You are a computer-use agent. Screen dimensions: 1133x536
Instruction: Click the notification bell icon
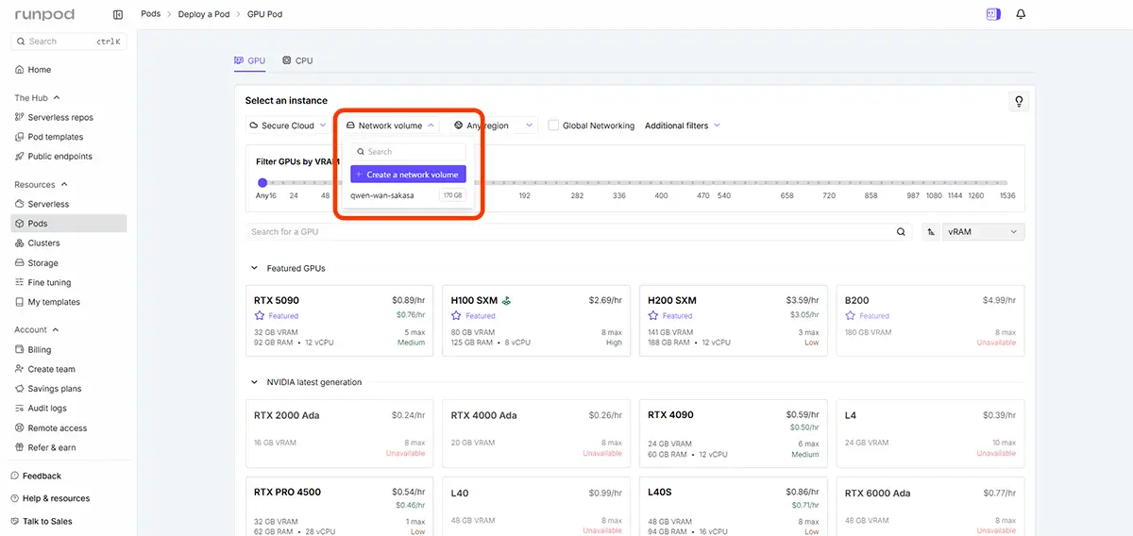tap(1021, 14)
